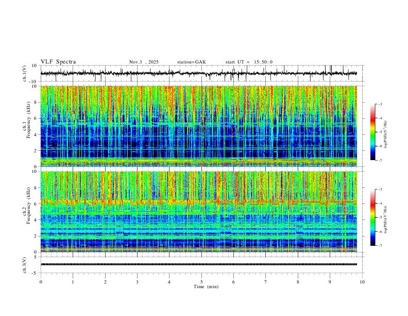Click time axis tick label "0"

click(41, 282)
